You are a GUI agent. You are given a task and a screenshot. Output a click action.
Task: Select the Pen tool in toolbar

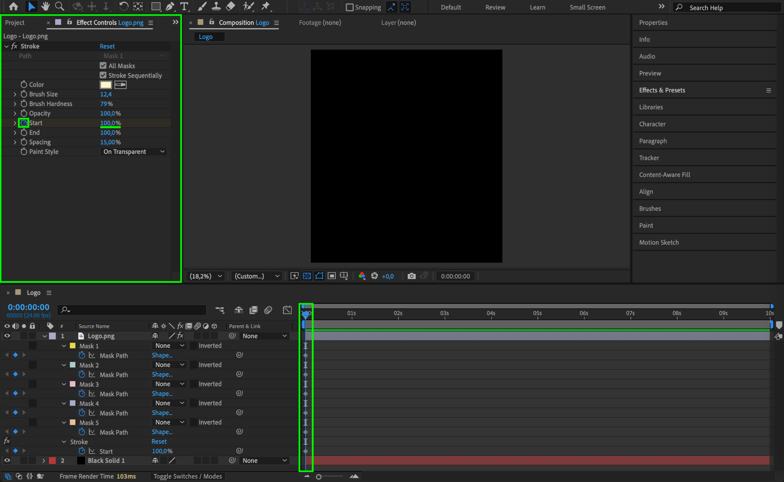170,7
